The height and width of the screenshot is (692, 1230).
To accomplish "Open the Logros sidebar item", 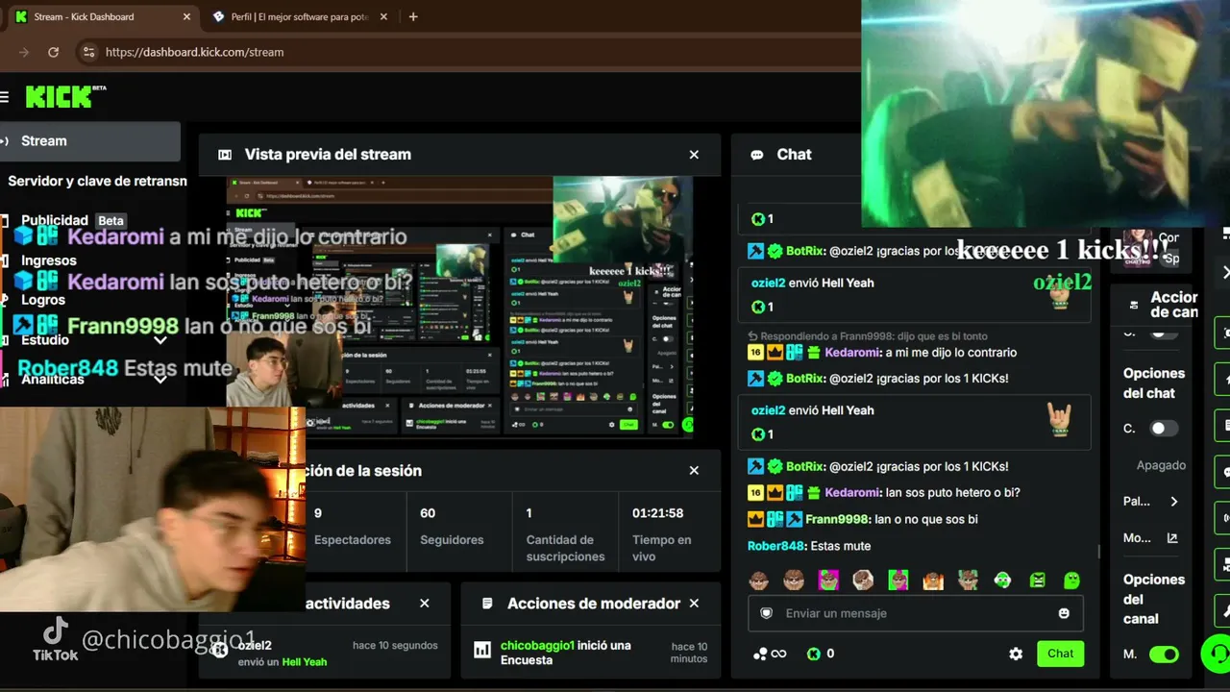I will tap(43, 300).
